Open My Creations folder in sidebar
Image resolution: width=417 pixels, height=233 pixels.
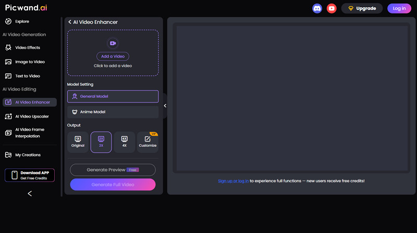coord(27,155)
